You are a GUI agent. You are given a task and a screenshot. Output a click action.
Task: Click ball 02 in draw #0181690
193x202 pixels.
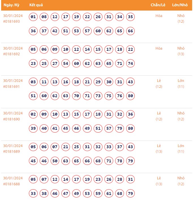click(x=33, y=114)
